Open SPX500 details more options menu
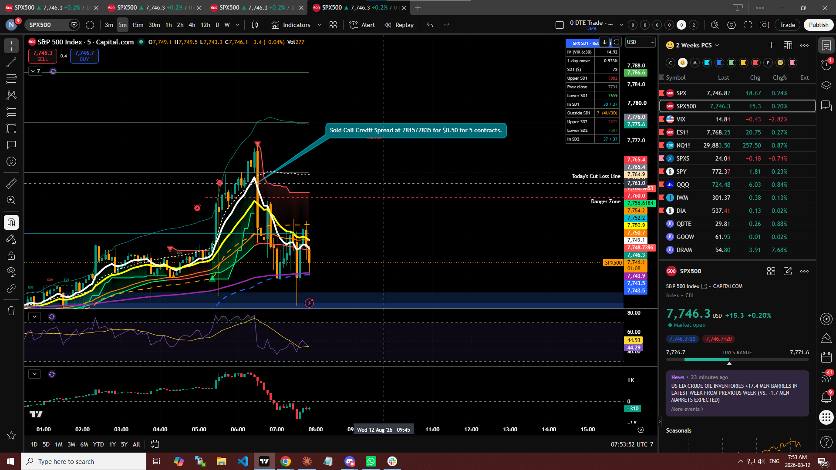Screen dimensions: 836x470 point(804,271)
